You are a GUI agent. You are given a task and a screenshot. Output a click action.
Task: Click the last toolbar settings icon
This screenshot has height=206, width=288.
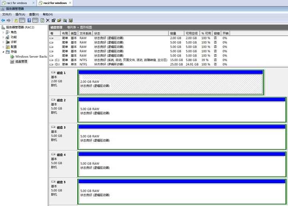click(x=71, y=20)
